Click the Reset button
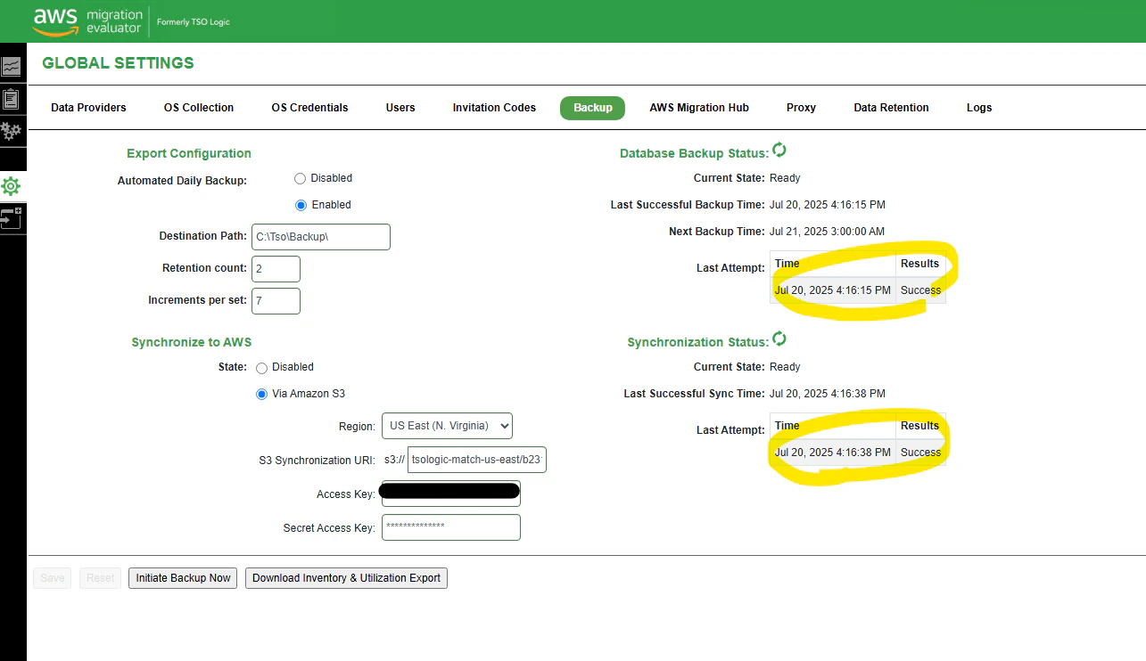Image resolution: width=1146 pixels, height=661 pixels. click(100, 578)
